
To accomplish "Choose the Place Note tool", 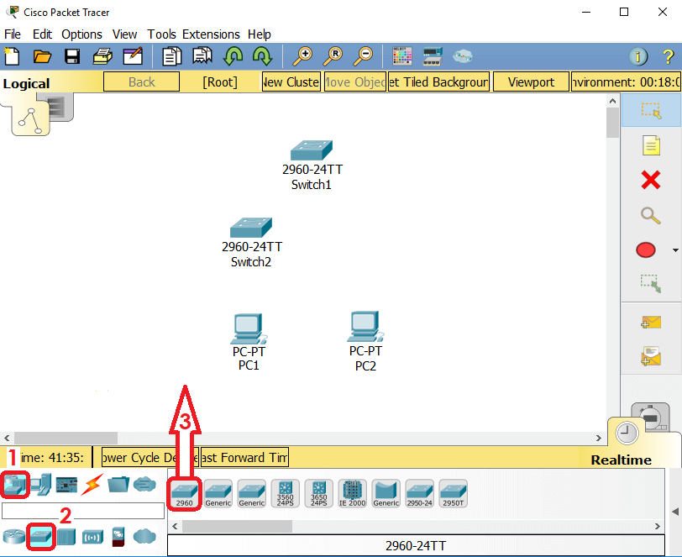I will (651, 145).
